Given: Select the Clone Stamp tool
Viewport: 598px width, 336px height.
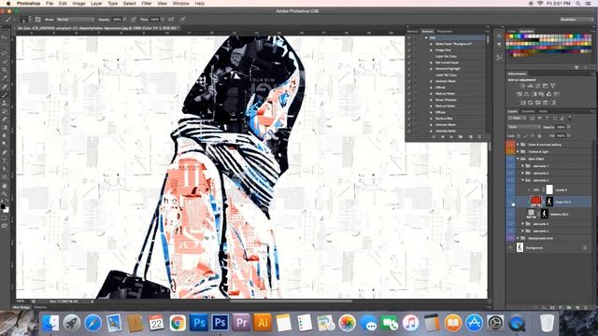Looking at the screenshot, I should 5,103.
